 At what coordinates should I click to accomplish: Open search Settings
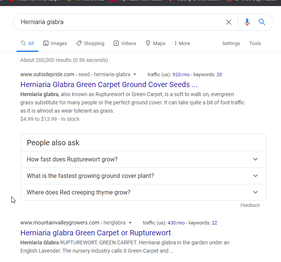pos(231,44)
